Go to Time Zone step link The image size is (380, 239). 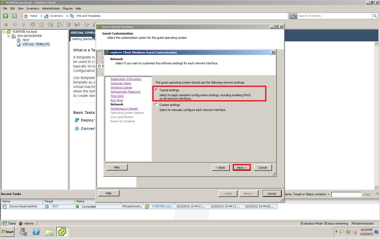pos(117,96)
